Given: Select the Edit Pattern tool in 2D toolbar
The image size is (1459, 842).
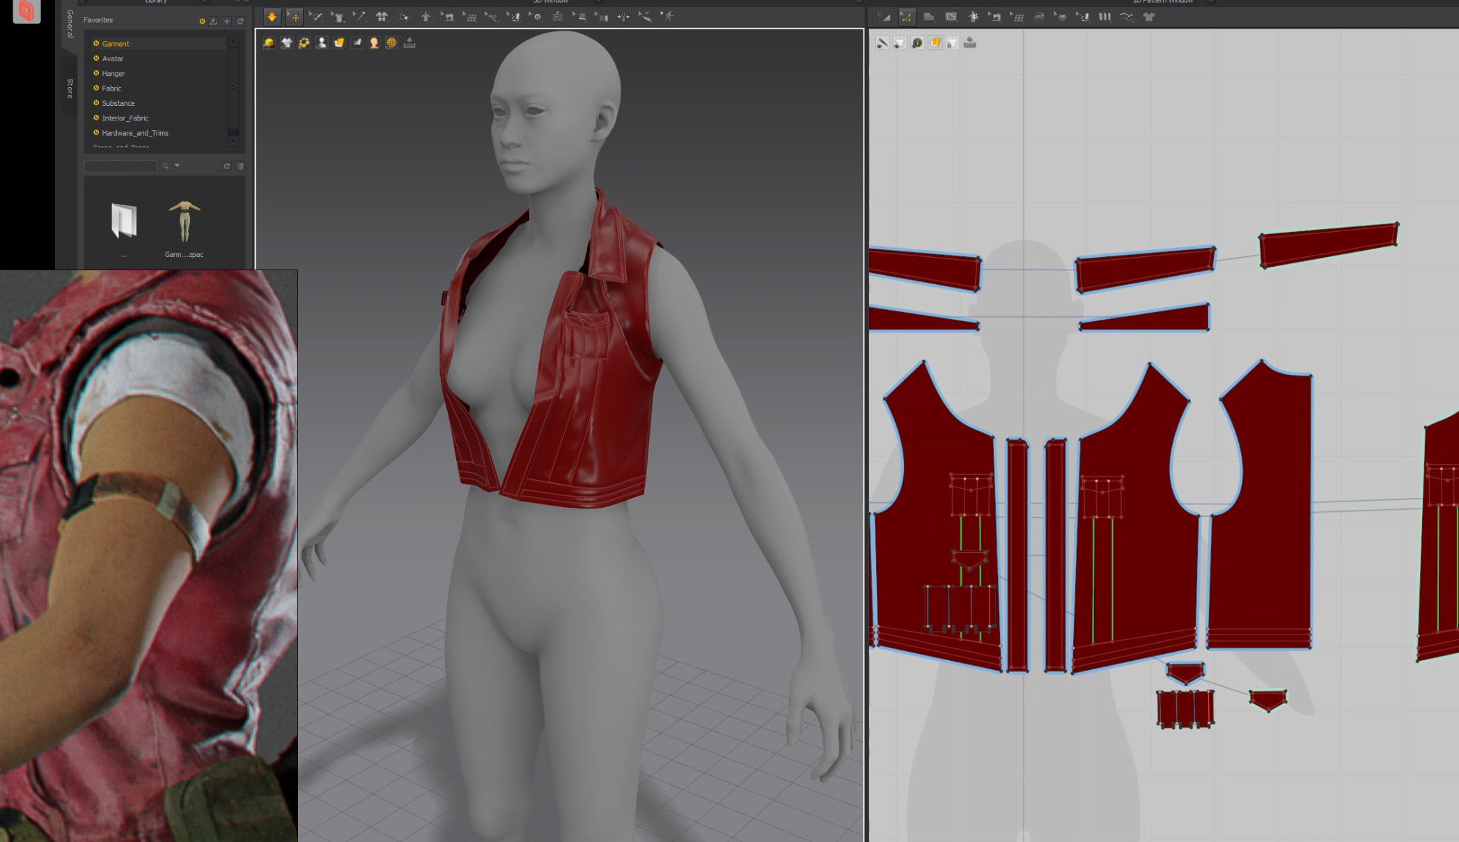Looking at the screenshot, I should coord(884,17).
